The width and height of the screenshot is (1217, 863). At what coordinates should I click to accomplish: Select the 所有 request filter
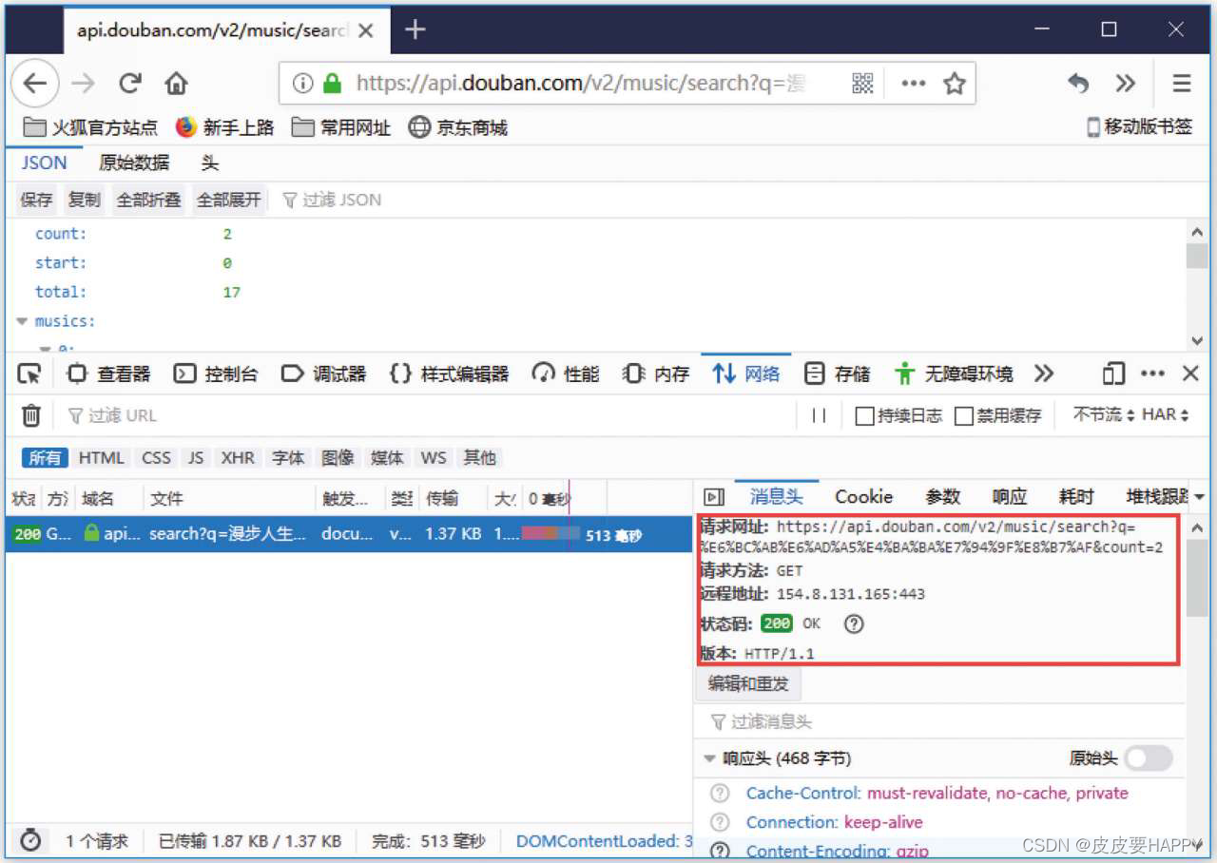(45, 457)
